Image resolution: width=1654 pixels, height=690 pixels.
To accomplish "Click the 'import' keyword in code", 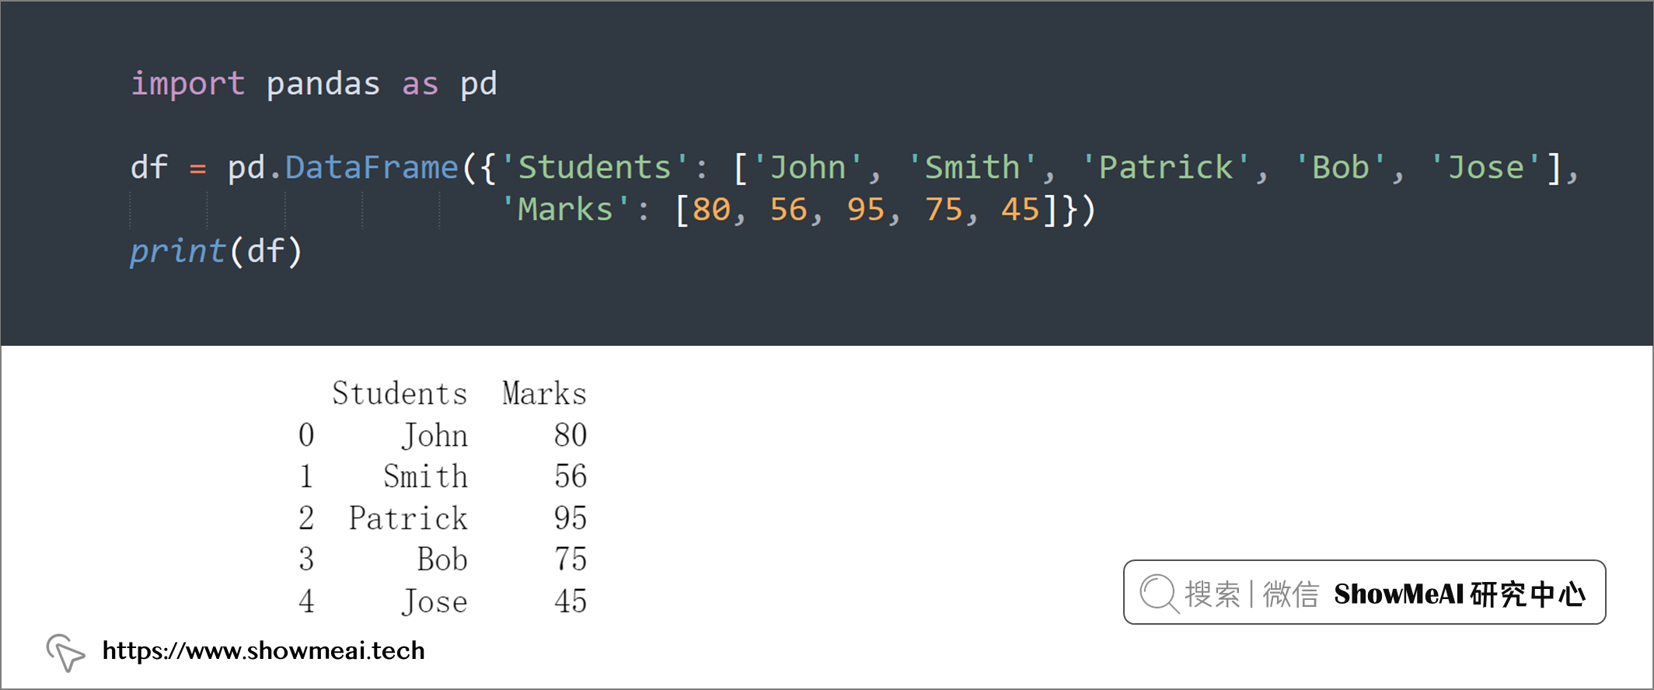I will (188, 83).
